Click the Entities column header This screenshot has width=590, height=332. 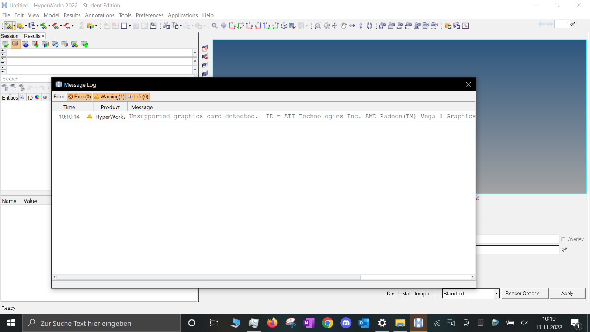click(10, 97)
